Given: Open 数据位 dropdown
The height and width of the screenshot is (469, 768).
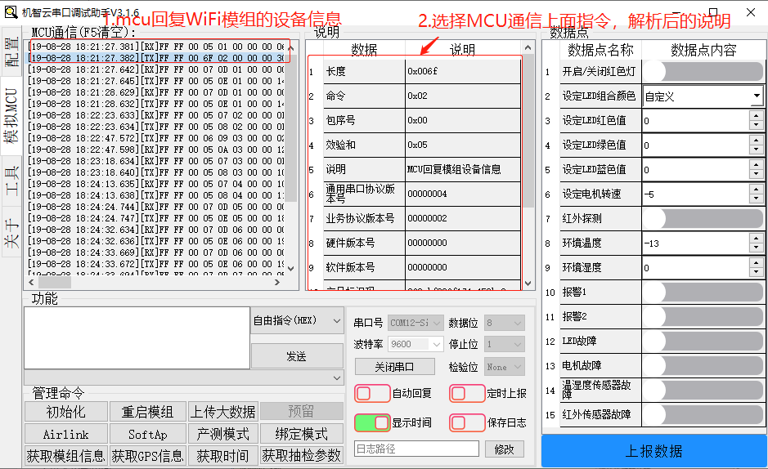Looking at the screenshot, I should 504,323.
